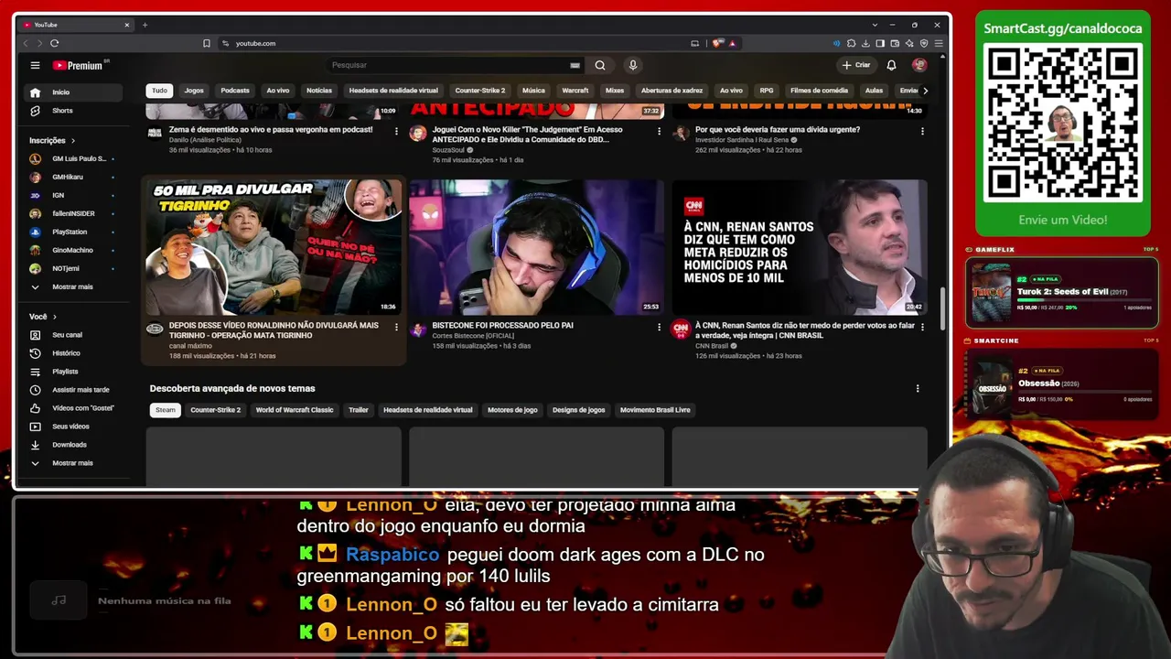This screenshot has width=1171, height=659.
Task: Select the Música filter chip
Action: (533, 91)
